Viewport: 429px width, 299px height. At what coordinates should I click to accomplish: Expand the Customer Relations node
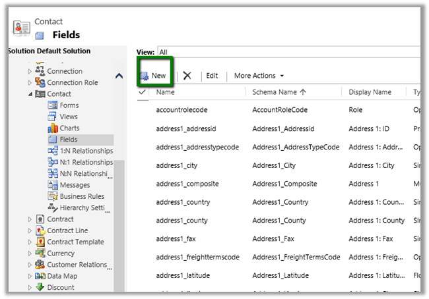tap(29, 265)
